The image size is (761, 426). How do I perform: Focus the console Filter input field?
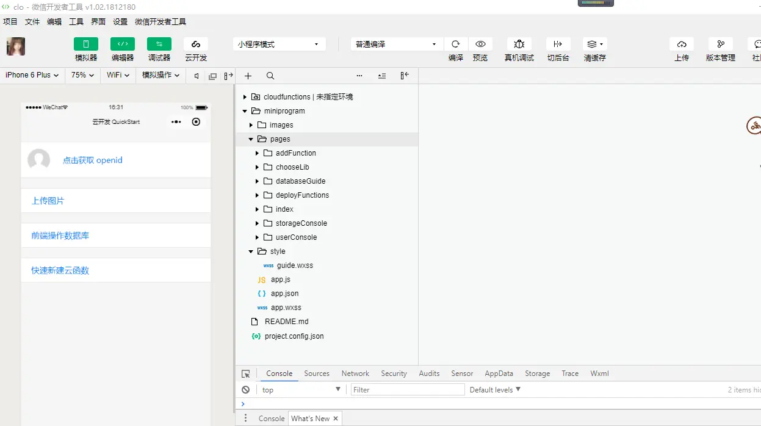coord(408,389)
